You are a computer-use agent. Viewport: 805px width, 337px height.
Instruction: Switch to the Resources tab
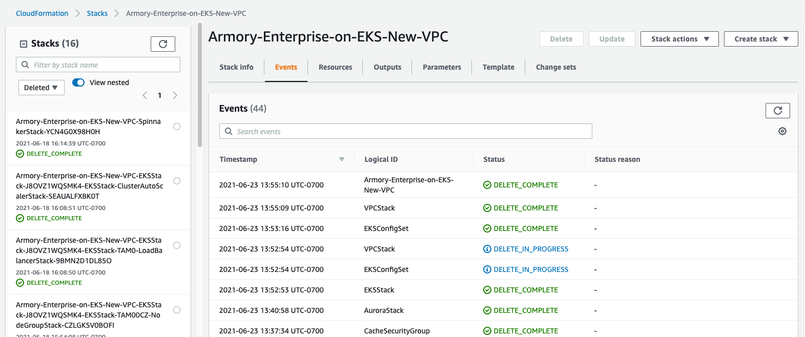click(335, 67)
